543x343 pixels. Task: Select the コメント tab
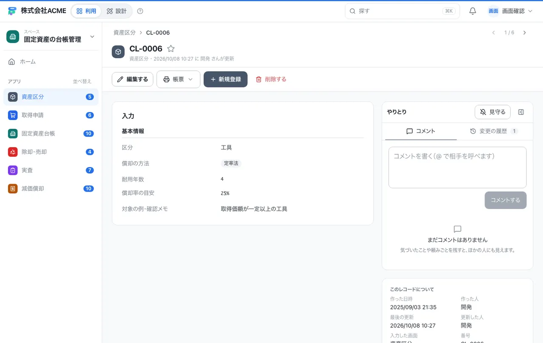click(x=421, y=131)
